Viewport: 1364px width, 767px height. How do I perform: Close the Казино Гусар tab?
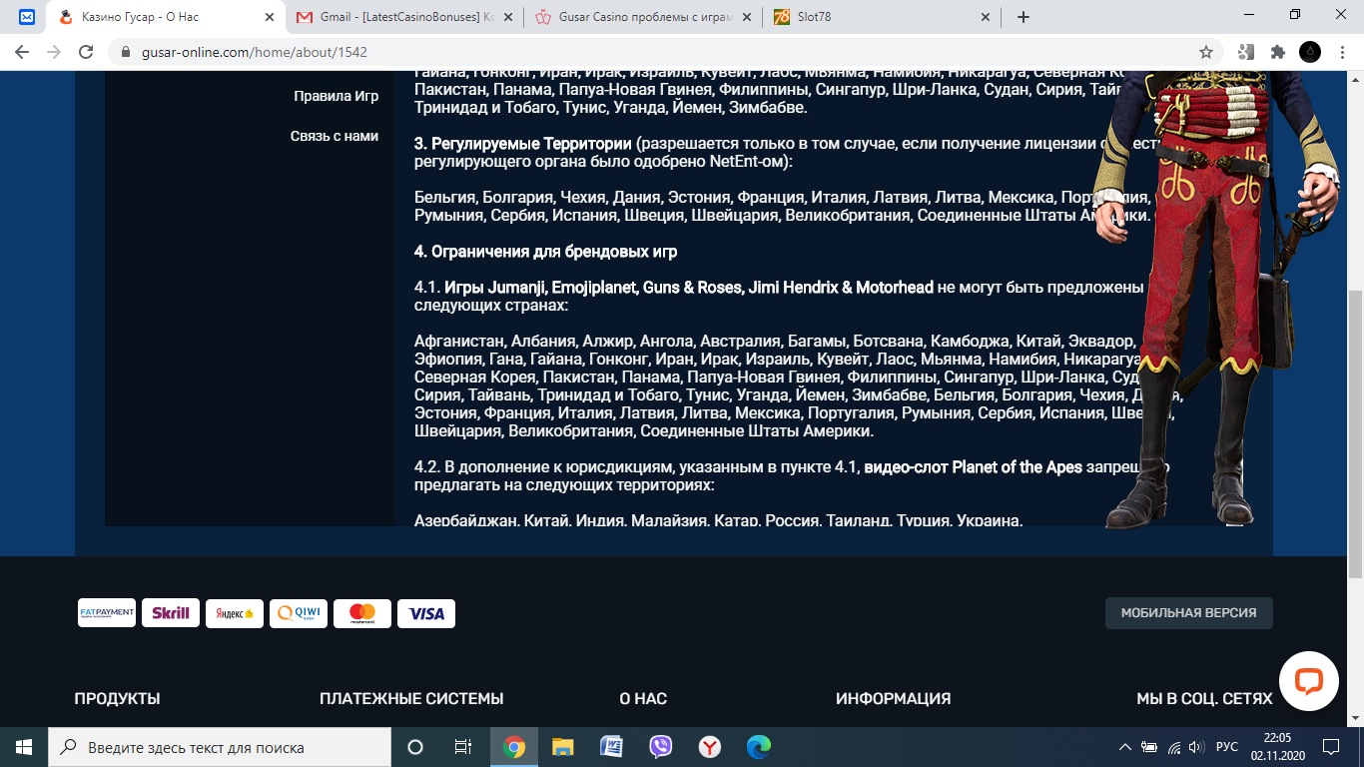[x=270, y=17]
